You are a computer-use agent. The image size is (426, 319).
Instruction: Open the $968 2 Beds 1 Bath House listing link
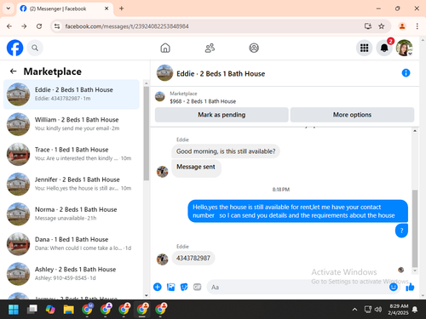click(203, 101)
